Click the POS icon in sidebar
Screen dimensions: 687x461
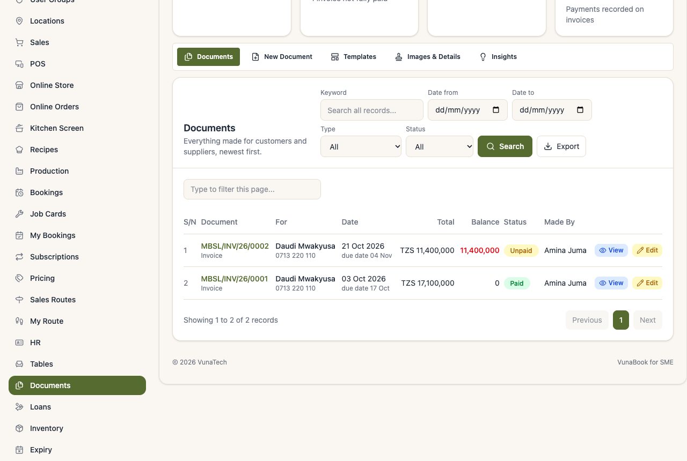coord(19,64)
